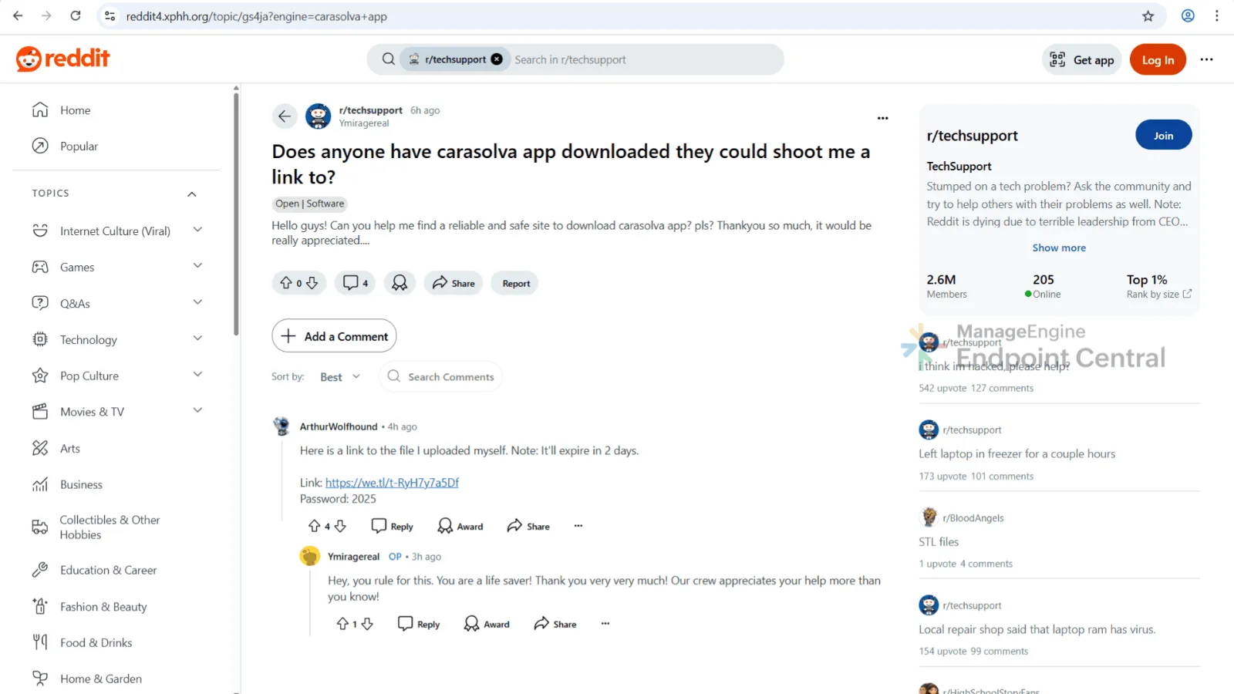
Task: Click post back arrow button
Action: coord(285,116)
